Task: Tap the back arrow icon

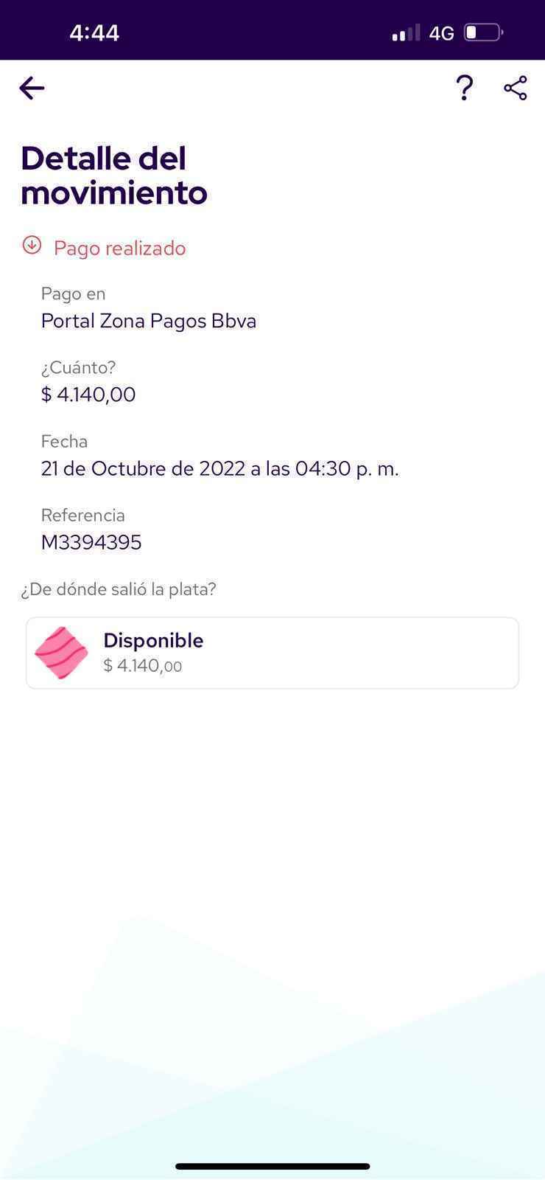Action: pyautogui.click(x=32, y=88)
